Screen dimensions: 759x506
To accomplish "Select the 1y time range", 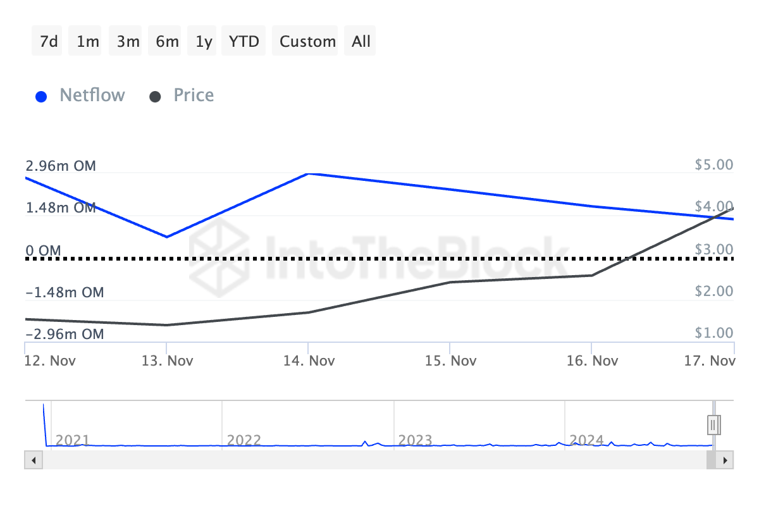I will coord(204,42).
